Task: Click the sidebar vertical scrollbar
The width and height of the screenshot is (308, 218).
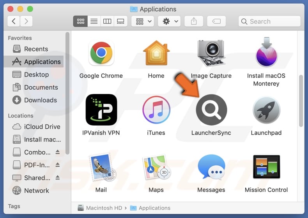Action: pyautogui.click(x=67, y=93)
